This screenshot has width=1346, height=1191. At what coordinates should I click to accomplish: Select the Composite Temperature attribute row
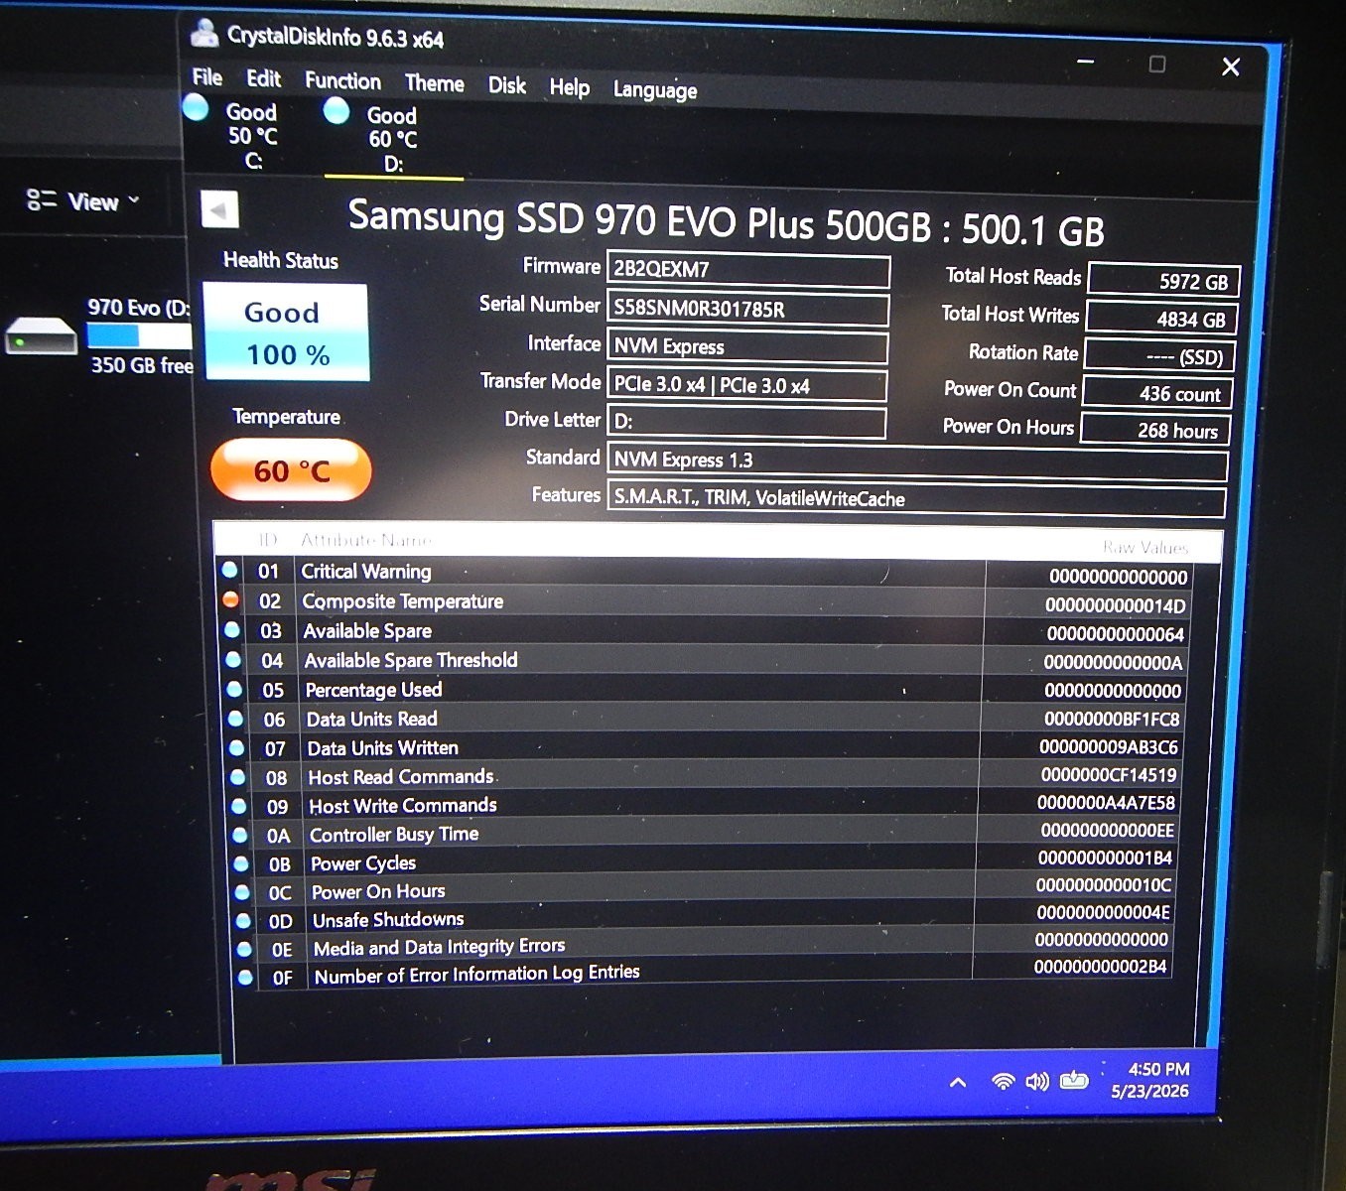tap(705, 602)
